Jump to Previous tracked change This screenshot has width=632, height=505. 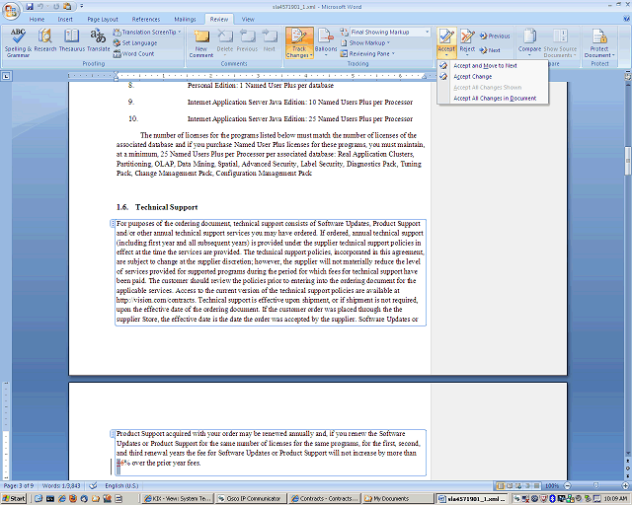point(495,36)
